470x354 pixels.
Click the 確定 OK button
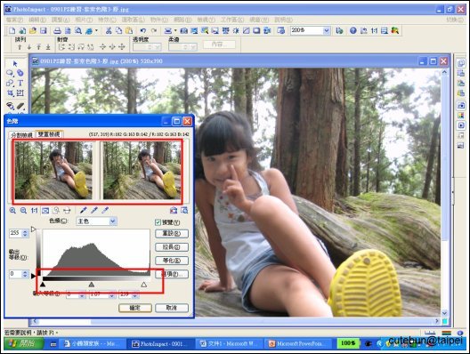coord(135,308)
